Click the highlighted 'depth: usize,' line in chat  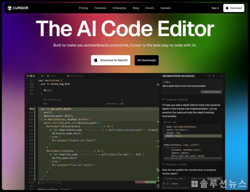click(193, 136)
